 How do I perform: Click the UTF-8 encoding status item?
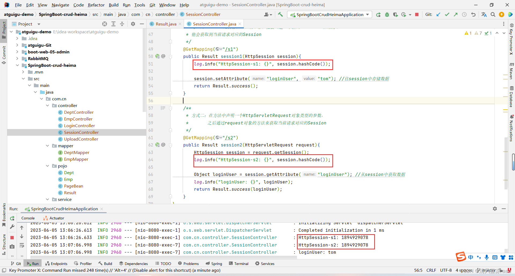[x=446, y=270]
